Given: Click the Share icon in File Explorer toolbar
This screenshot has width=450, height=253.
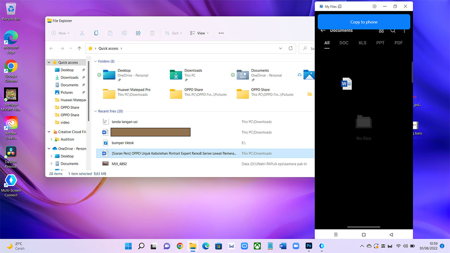Looking at the screenshot, I should pyautogui.click(x=138, y=33).
